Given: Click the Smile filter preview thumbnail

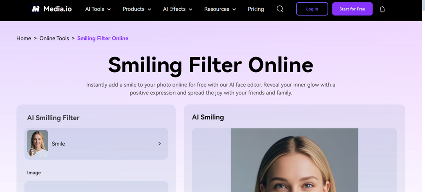Looking at the screenshot, I should [x=37, y=143].
